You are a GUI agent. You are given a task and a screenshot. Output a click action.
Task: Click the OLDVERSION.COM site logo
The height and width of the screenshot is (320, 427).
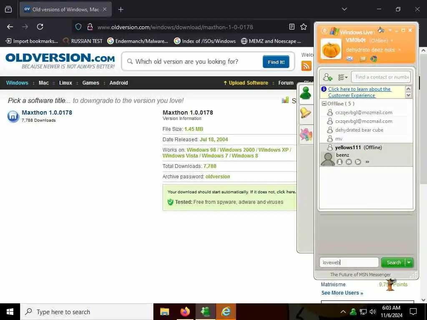point(60,61)
